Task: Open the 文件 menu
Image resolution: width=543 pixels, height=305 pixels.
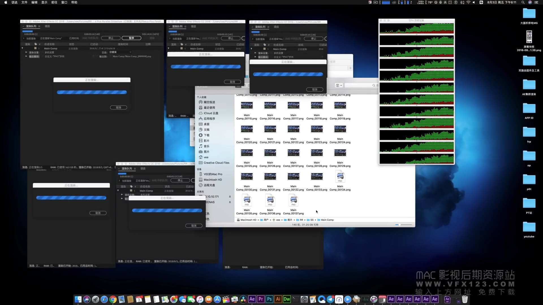Action: (x=24, y=2)
